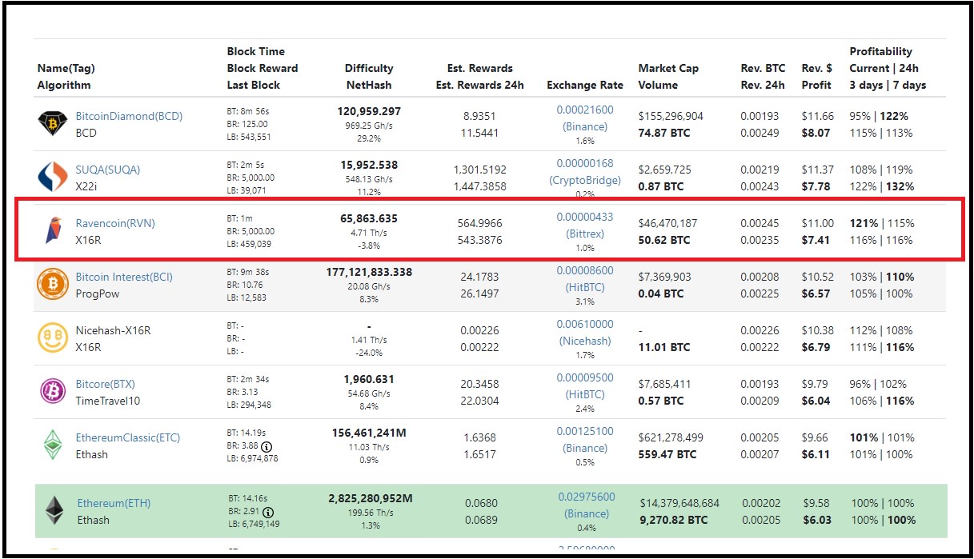974x559 pixels.
Task: Click the ProgPow algorithm text
Action: point(97,293)
